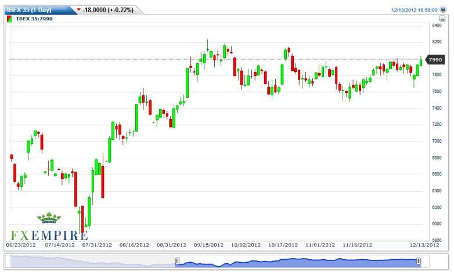Click the right handle of range navigator
Image resolution: width=454 pixels, height=272 pixels.
(x=418, y=261)
